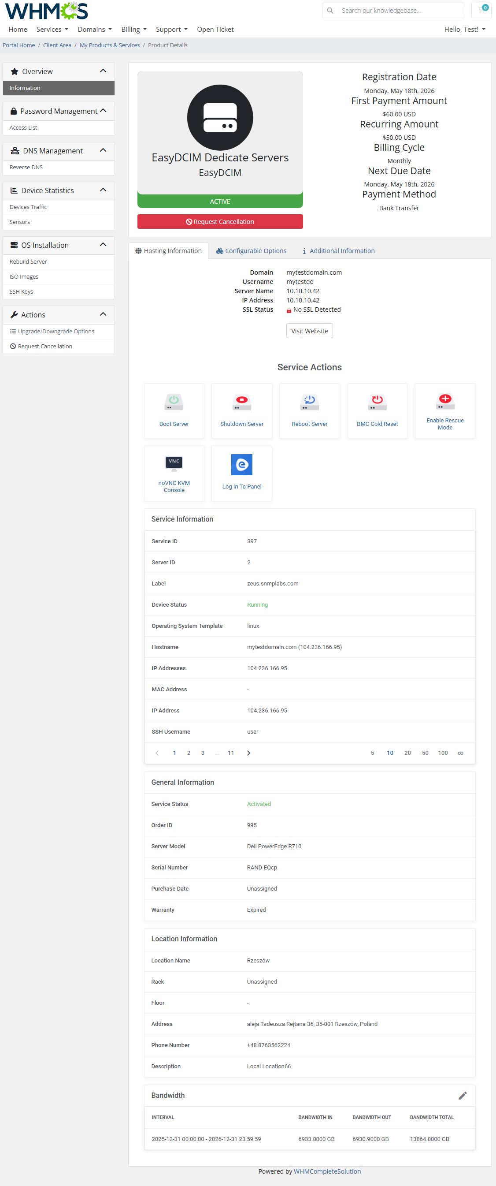Click the Boot Server icon

pos(174,402)
